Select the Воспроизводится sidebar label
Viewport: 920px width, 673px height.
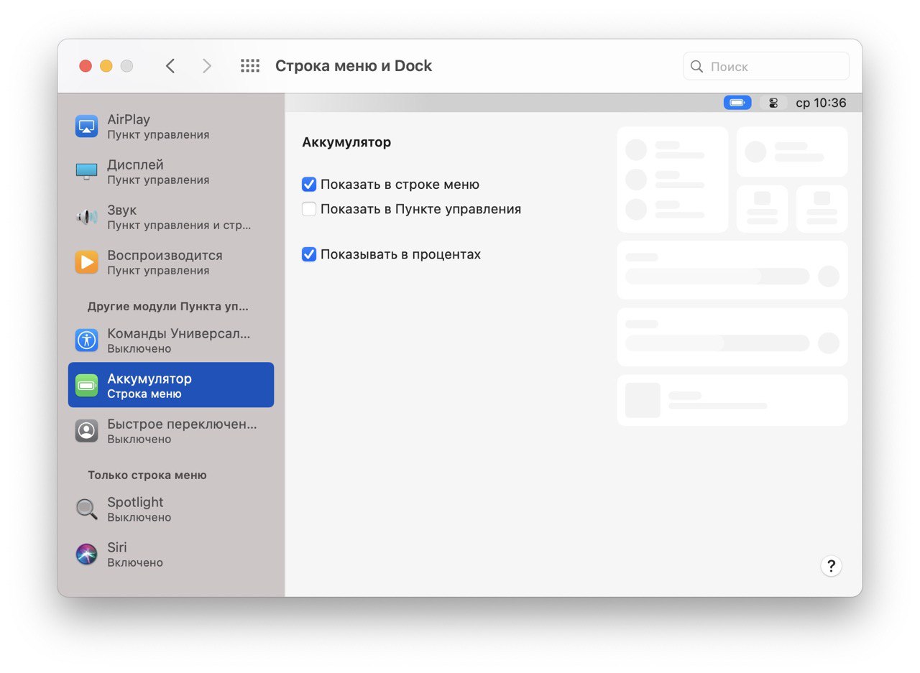click(x=165, y=255)
